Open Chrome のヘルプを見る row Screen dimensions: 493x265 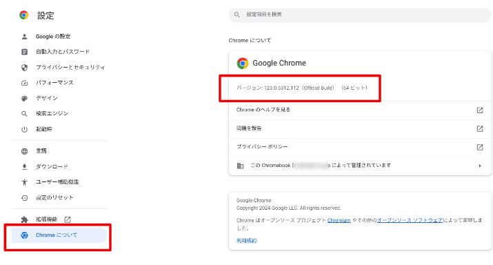click(360, 110)
